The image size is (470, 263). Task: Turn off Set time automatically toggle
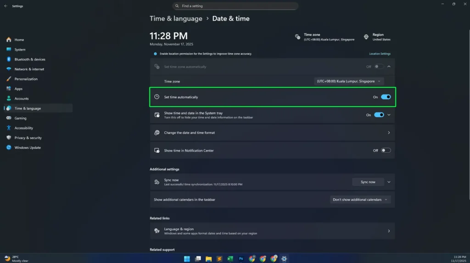(x=386, y=97)
